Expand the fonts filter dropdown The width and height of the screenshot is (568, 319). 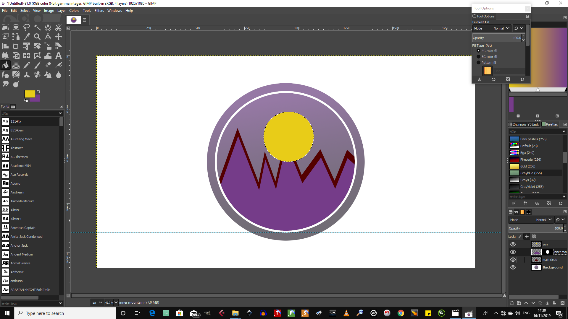coord(60,113)
